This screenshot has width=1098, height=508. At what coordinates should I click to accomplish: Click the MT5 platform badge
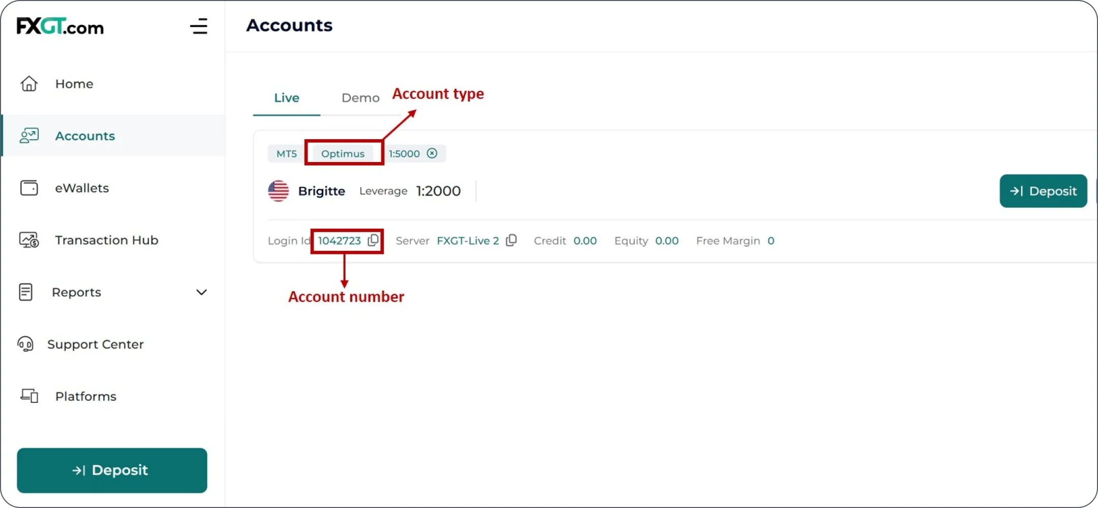[287, 153]
